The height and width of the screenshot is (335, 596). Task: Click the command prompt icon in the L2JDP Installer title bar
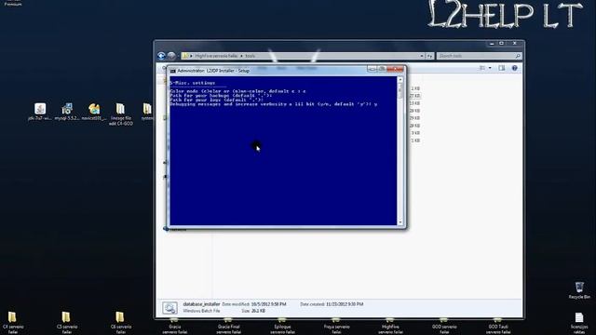click(173, 71)
